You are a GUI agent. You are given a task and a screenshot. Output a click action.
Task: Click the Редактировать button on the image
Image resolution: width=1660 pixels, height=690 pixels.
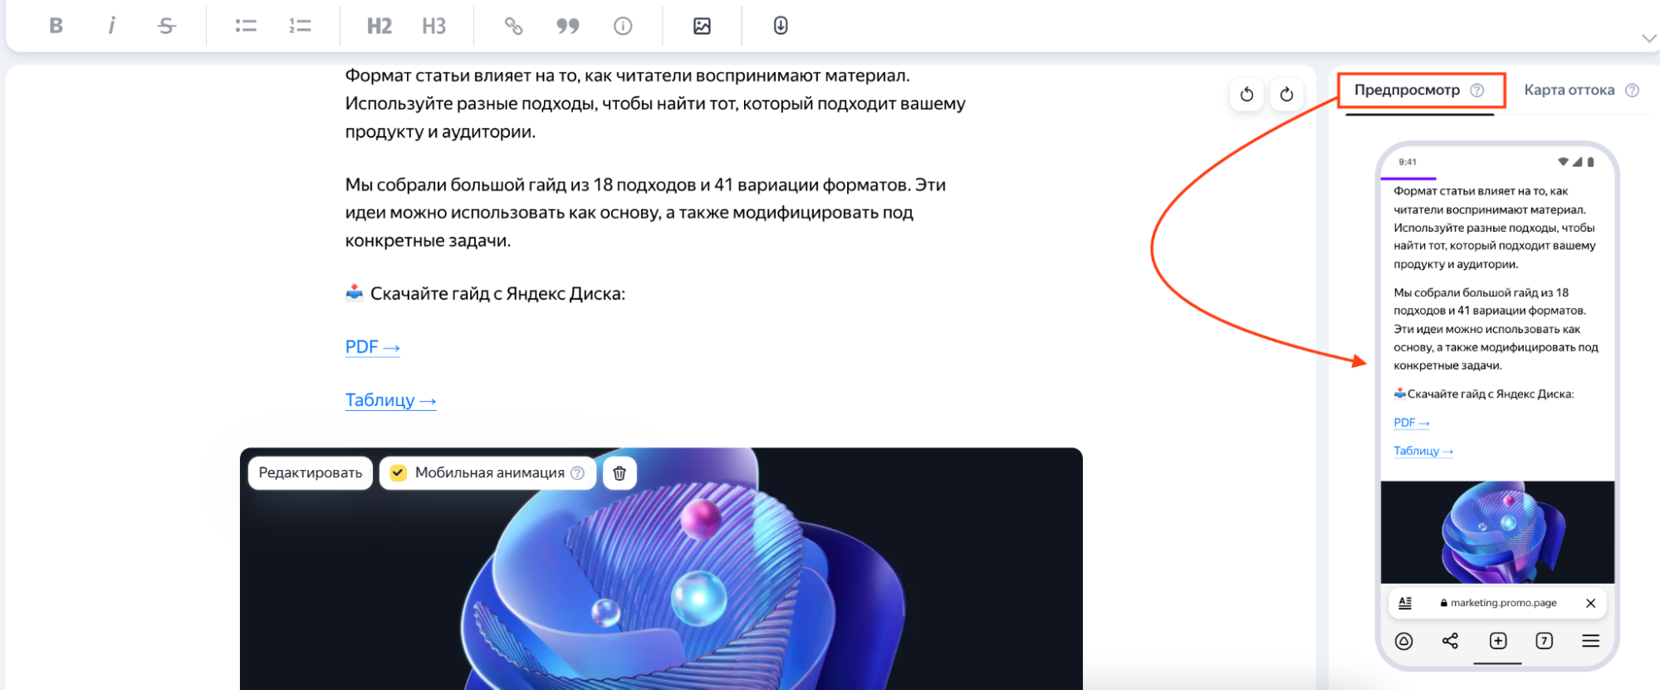point(311,473)
